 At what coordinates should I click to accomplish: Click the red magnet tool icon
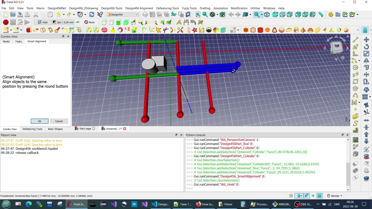click(120, 30)
